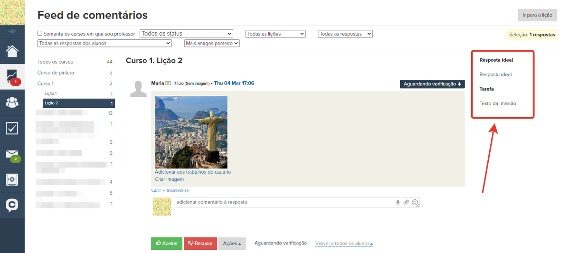The height and width of the screenshot is (253, 570).
Task: Click the microphone icon in comment box
Action: [398, 203]
